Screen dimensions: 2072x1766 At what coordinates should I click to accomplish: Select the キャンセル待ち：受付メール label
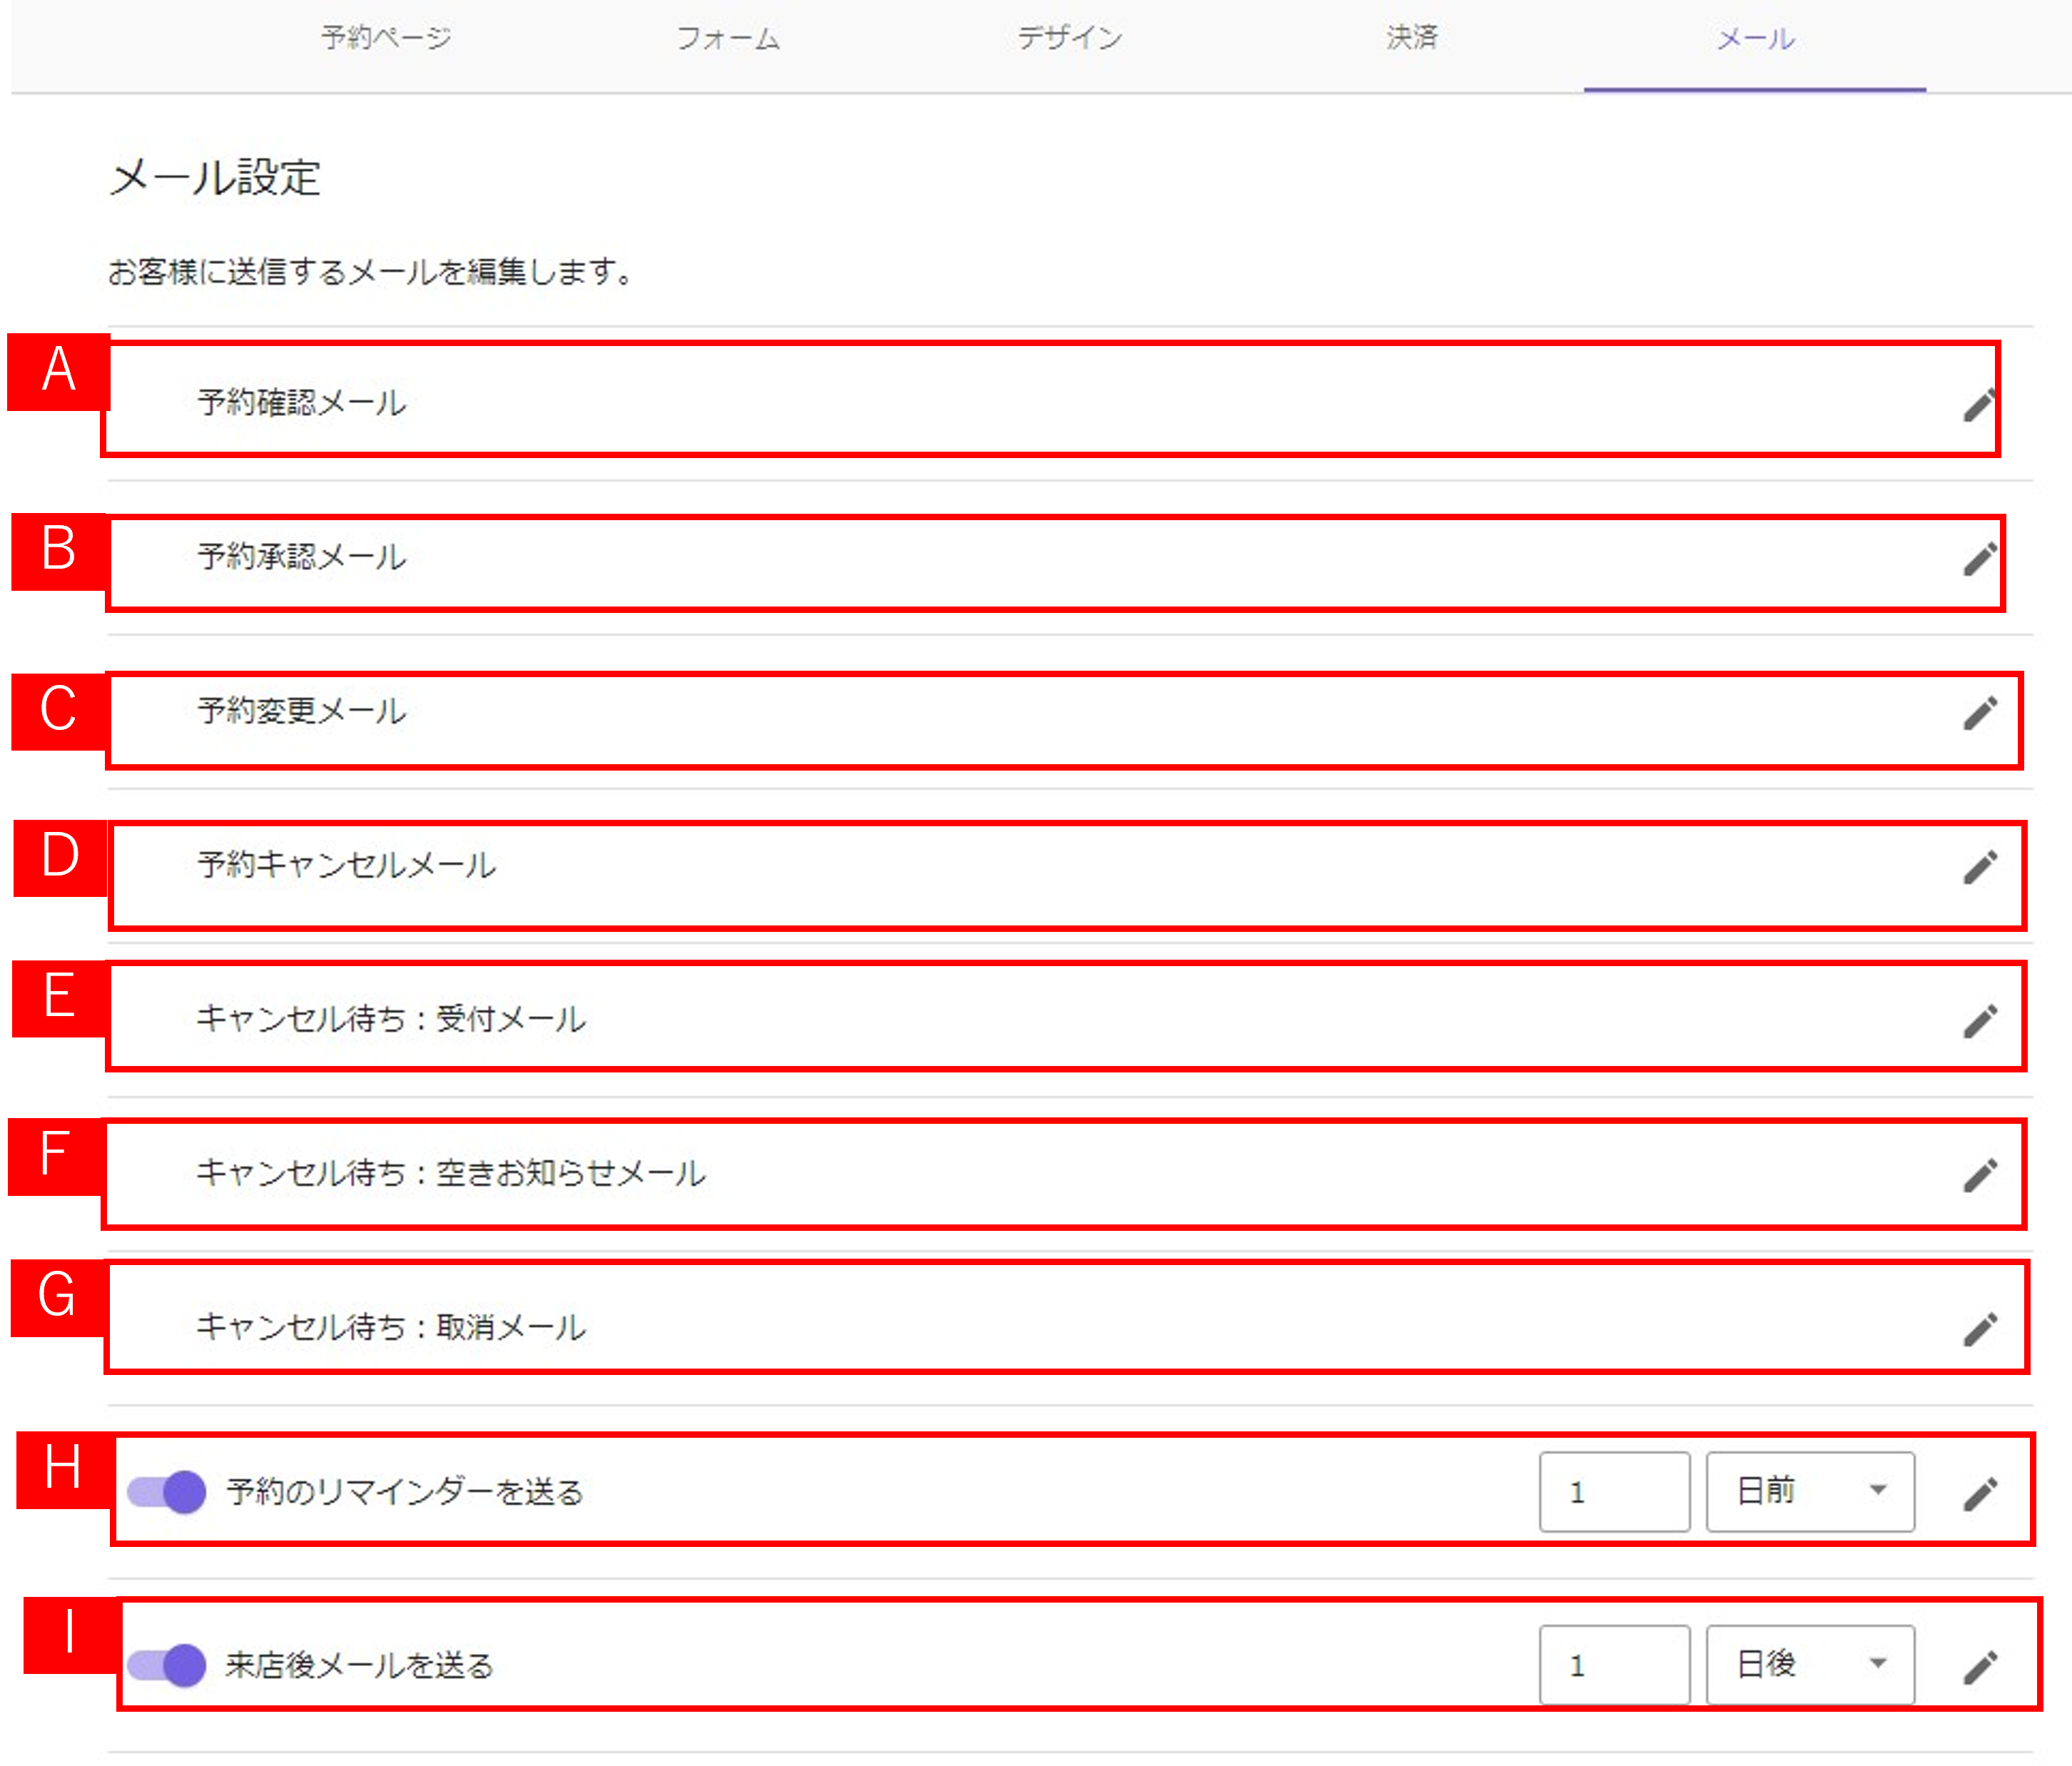pos(391,1018)
